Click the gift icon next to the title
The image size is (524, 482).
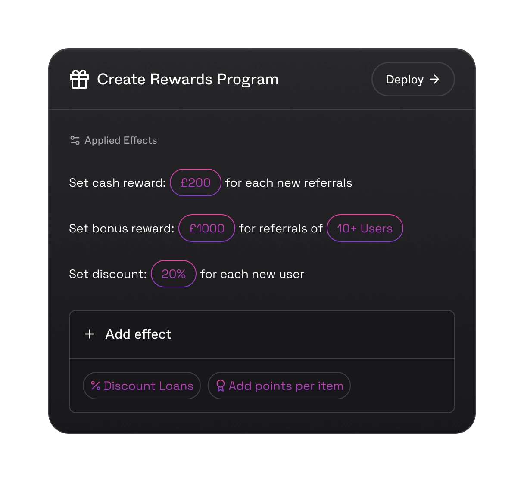[x=80, y=79]
